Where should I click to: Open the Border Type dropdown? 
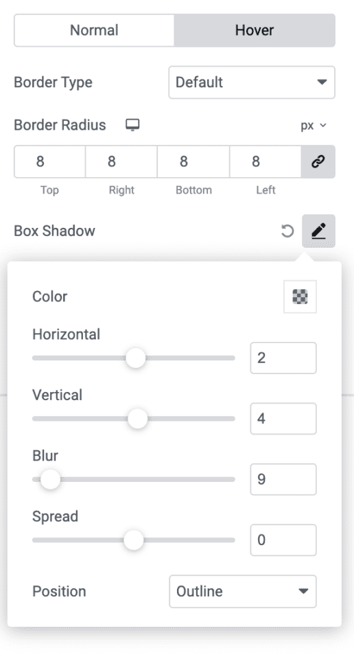click(252, 82)
